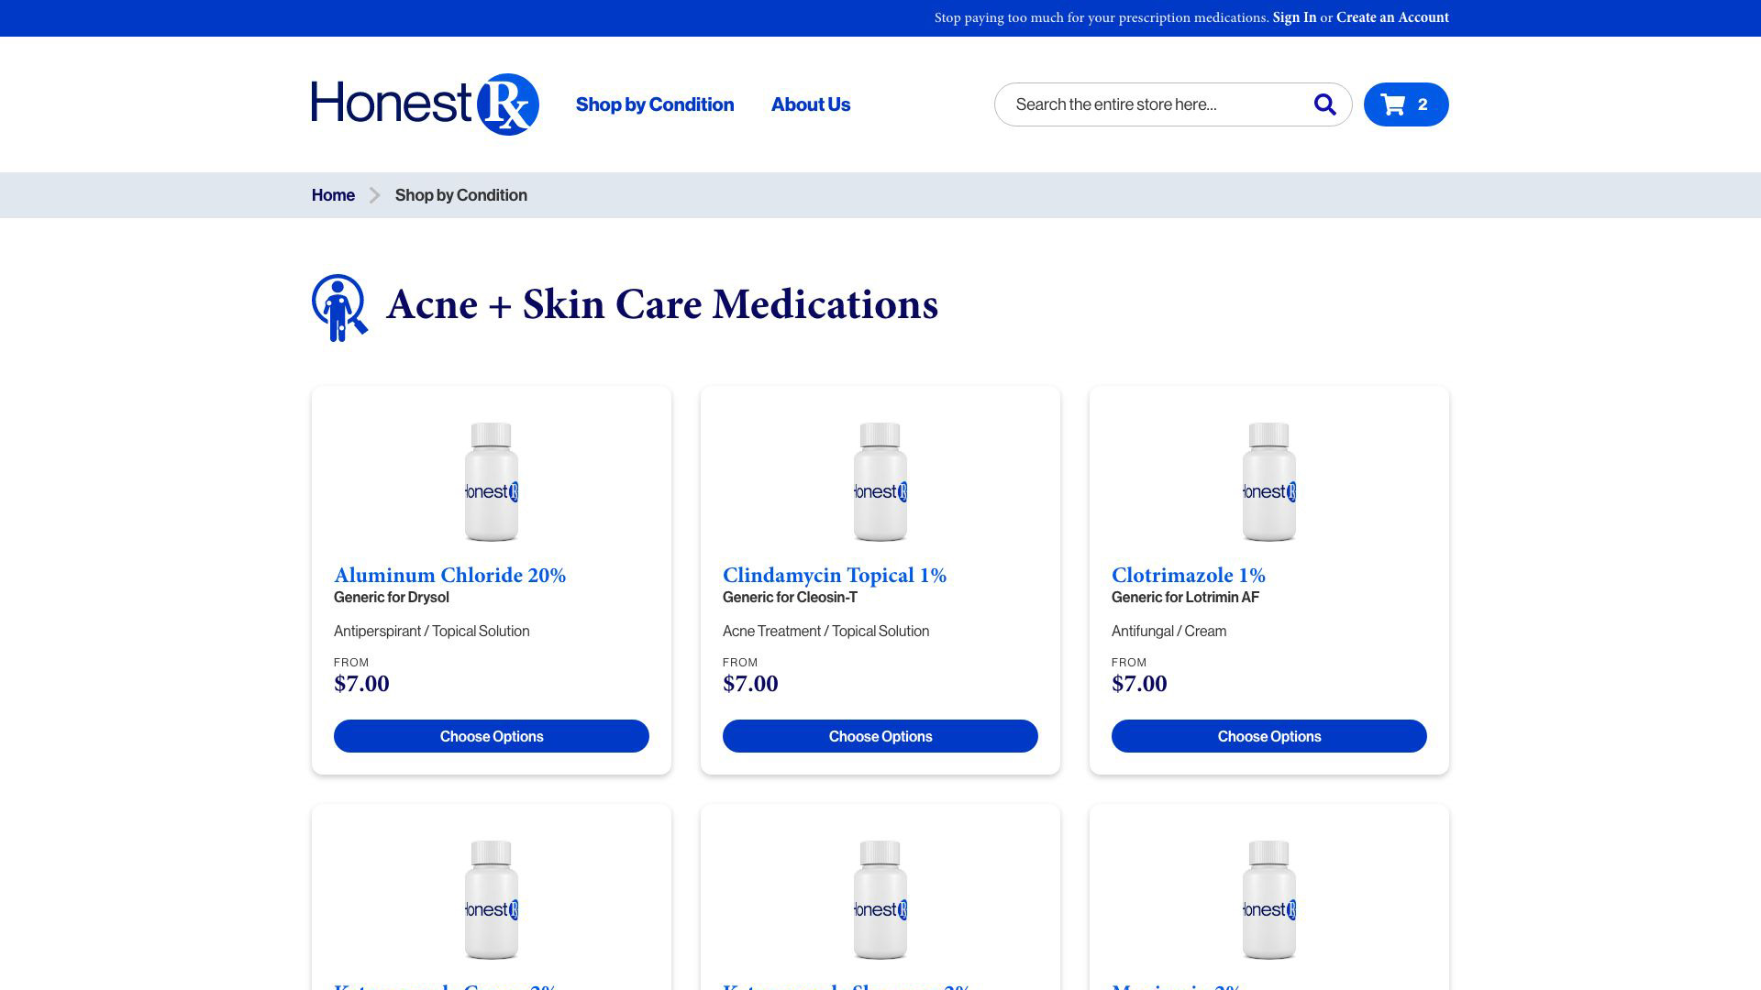This screenshot has height=990, width=1761.
Task: Choose options for Aluminum Chloride 20%
Action: coord(492,736)
